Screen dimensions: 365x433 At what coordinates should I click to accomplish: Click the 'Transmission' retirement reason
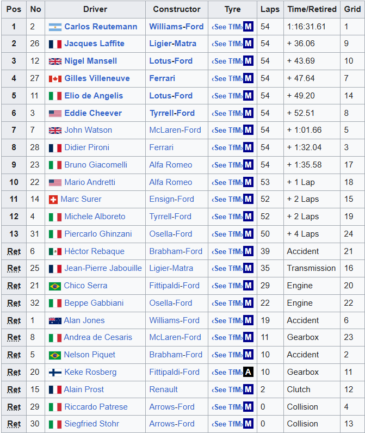point(311,268)
